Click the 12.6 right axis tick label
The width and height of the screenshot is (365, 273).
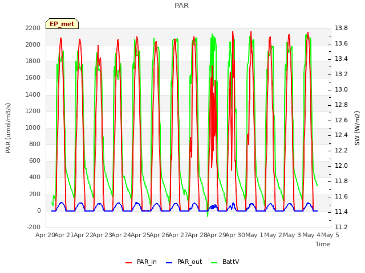click(x=341, y=120)
